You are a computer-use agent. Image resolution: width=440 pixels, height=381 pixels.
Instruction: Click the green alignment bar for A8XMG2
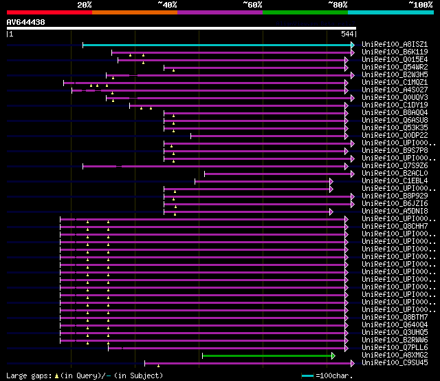[267, 356]
